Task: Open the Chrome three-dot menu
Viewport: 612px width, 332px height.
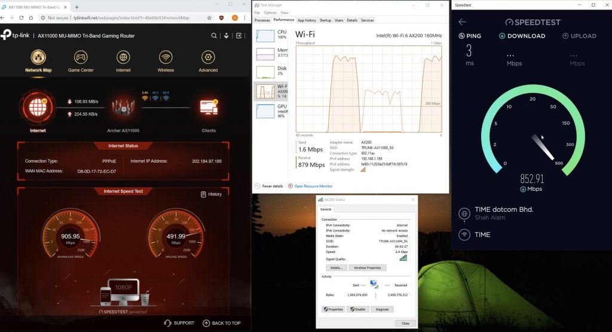Action: 244,18
